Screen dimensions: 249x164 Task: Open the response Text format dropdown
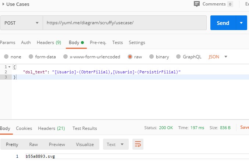pyautogui.click(x=115, y=144)
